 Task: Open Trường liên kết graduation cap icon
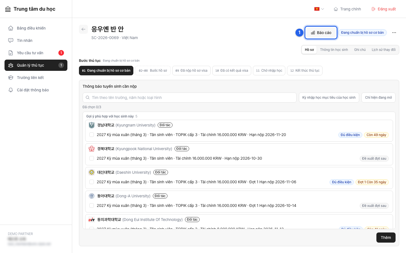tap(11, 78)
